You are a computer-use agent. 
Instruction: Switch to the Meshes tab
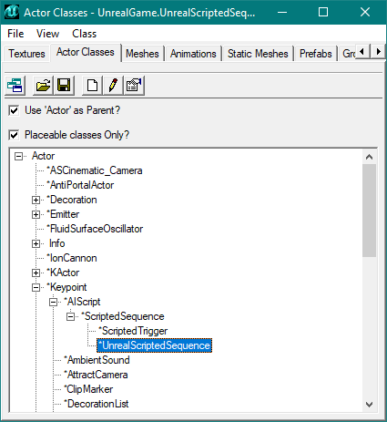tap(142, 54)
